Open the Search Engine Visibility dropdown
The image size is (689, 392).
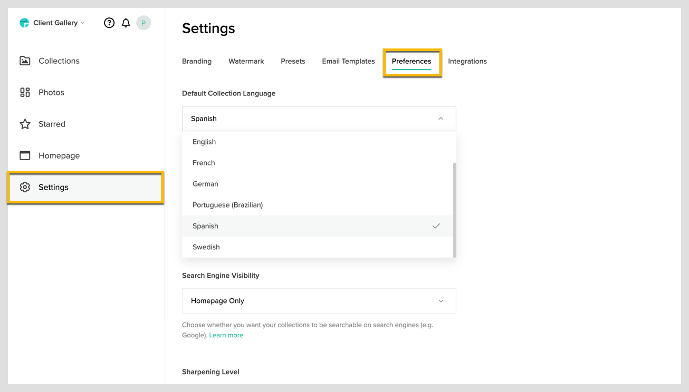tap(319, 301)
